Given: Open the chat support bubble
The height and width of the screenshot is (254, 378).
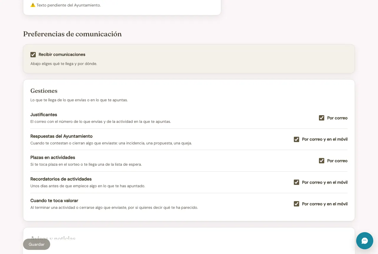Looking at the screenshot, I should 365,241.
